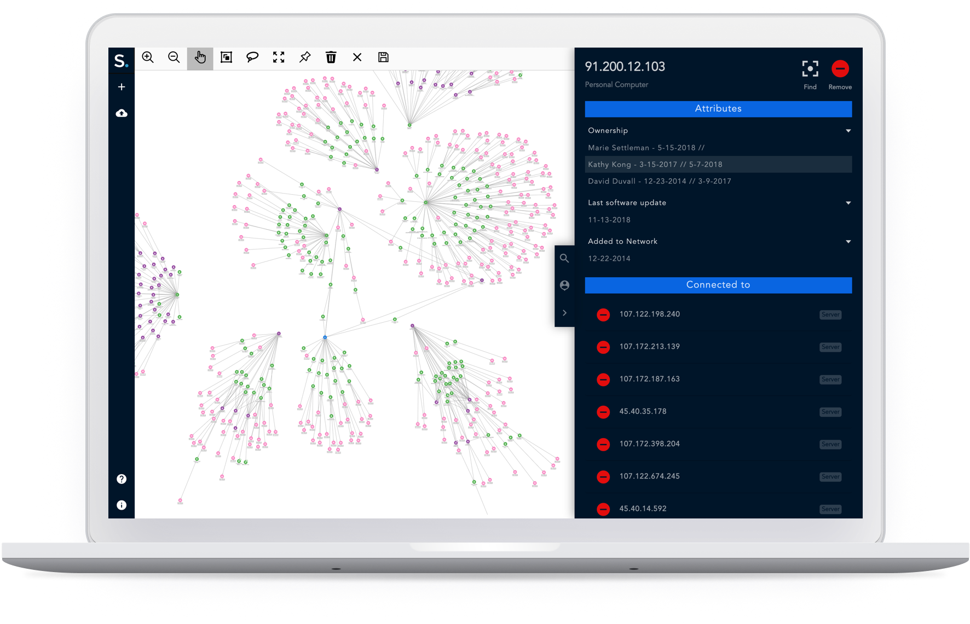Open the info icon in sidebar

point(122,505)
